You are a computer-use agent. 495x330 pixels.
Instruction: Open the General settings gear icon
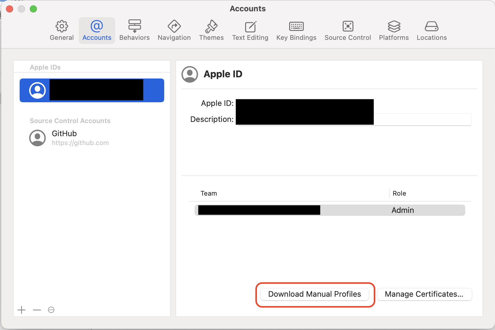point(62,26)
